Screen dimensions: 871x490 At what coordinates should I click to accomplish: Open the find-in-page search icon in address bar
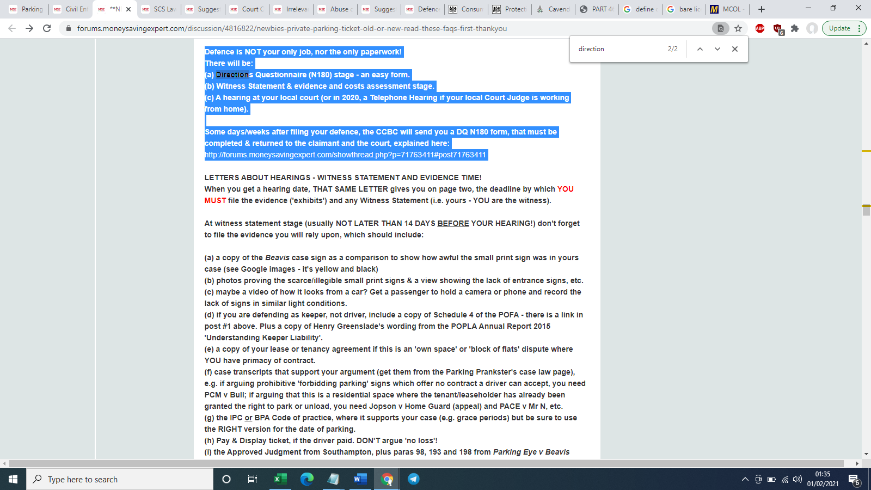pos(720,28)
